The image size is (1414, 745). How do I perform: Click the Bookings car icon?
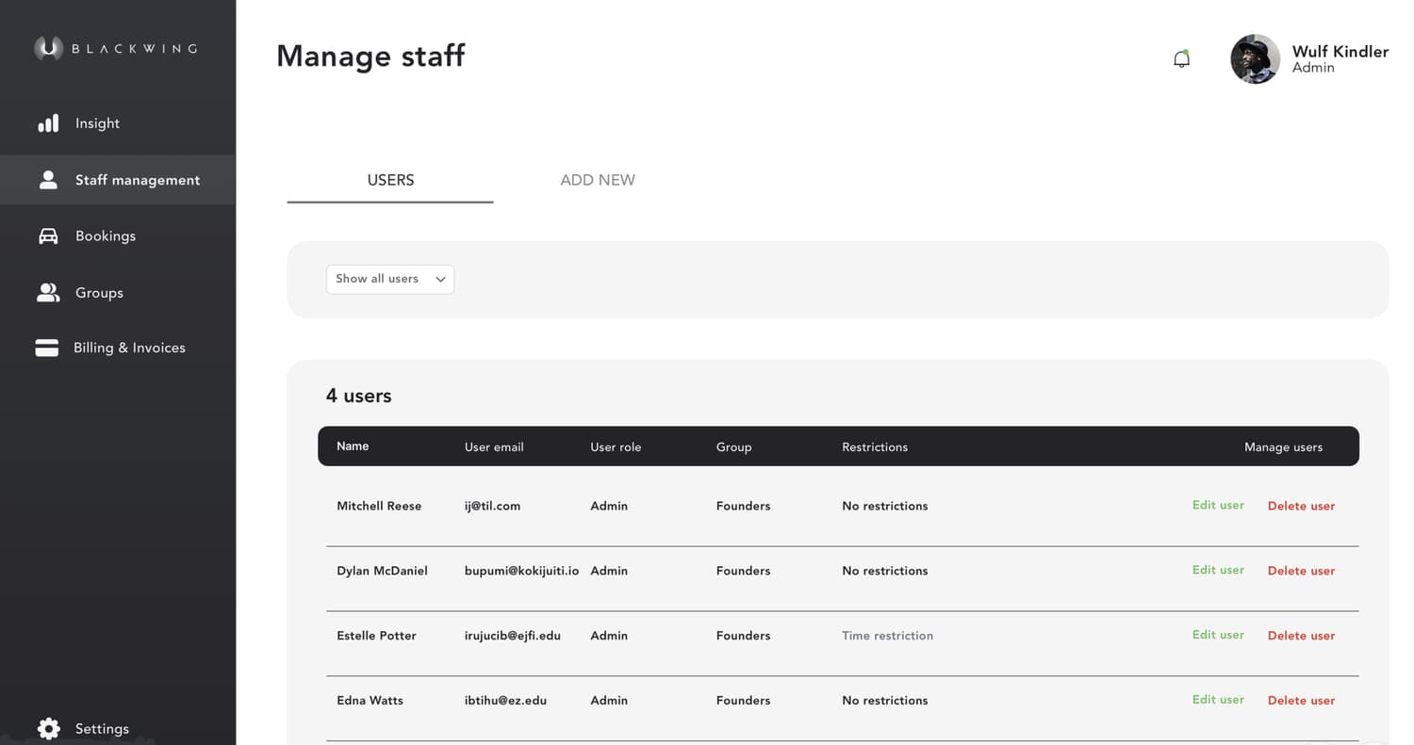[x=48, y=235]
